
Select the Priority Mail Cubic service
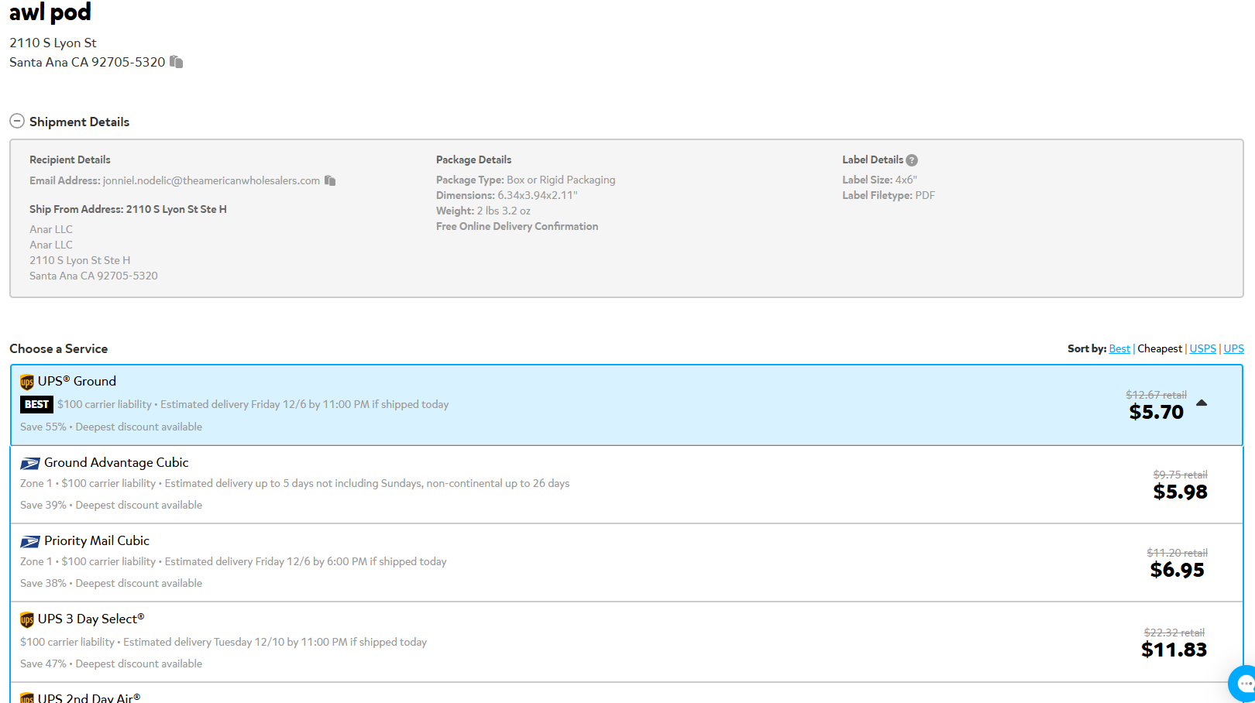[x=627, y=563]
